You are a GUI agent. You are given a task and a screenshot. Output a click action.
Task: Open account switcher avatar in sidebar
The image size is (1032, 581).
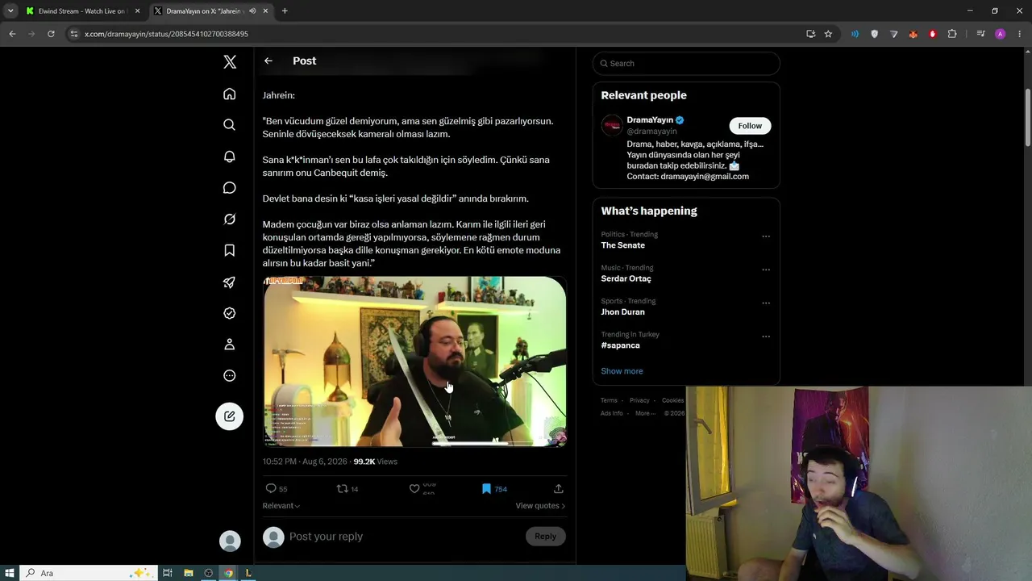coord(230,541)
